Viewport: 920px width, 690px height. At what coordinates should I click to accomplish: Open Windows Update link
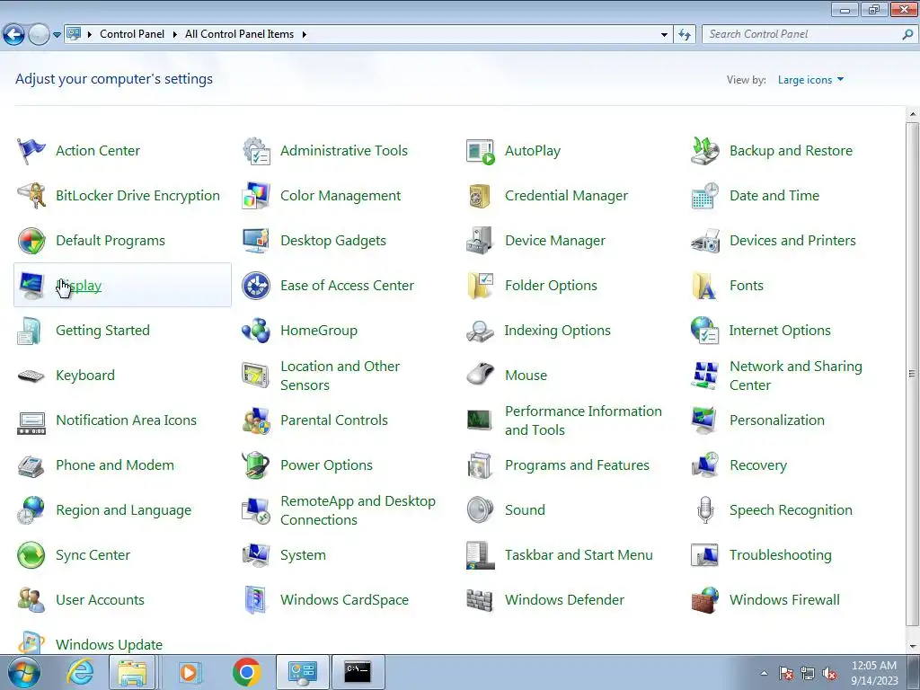click(x=109, y=644)
